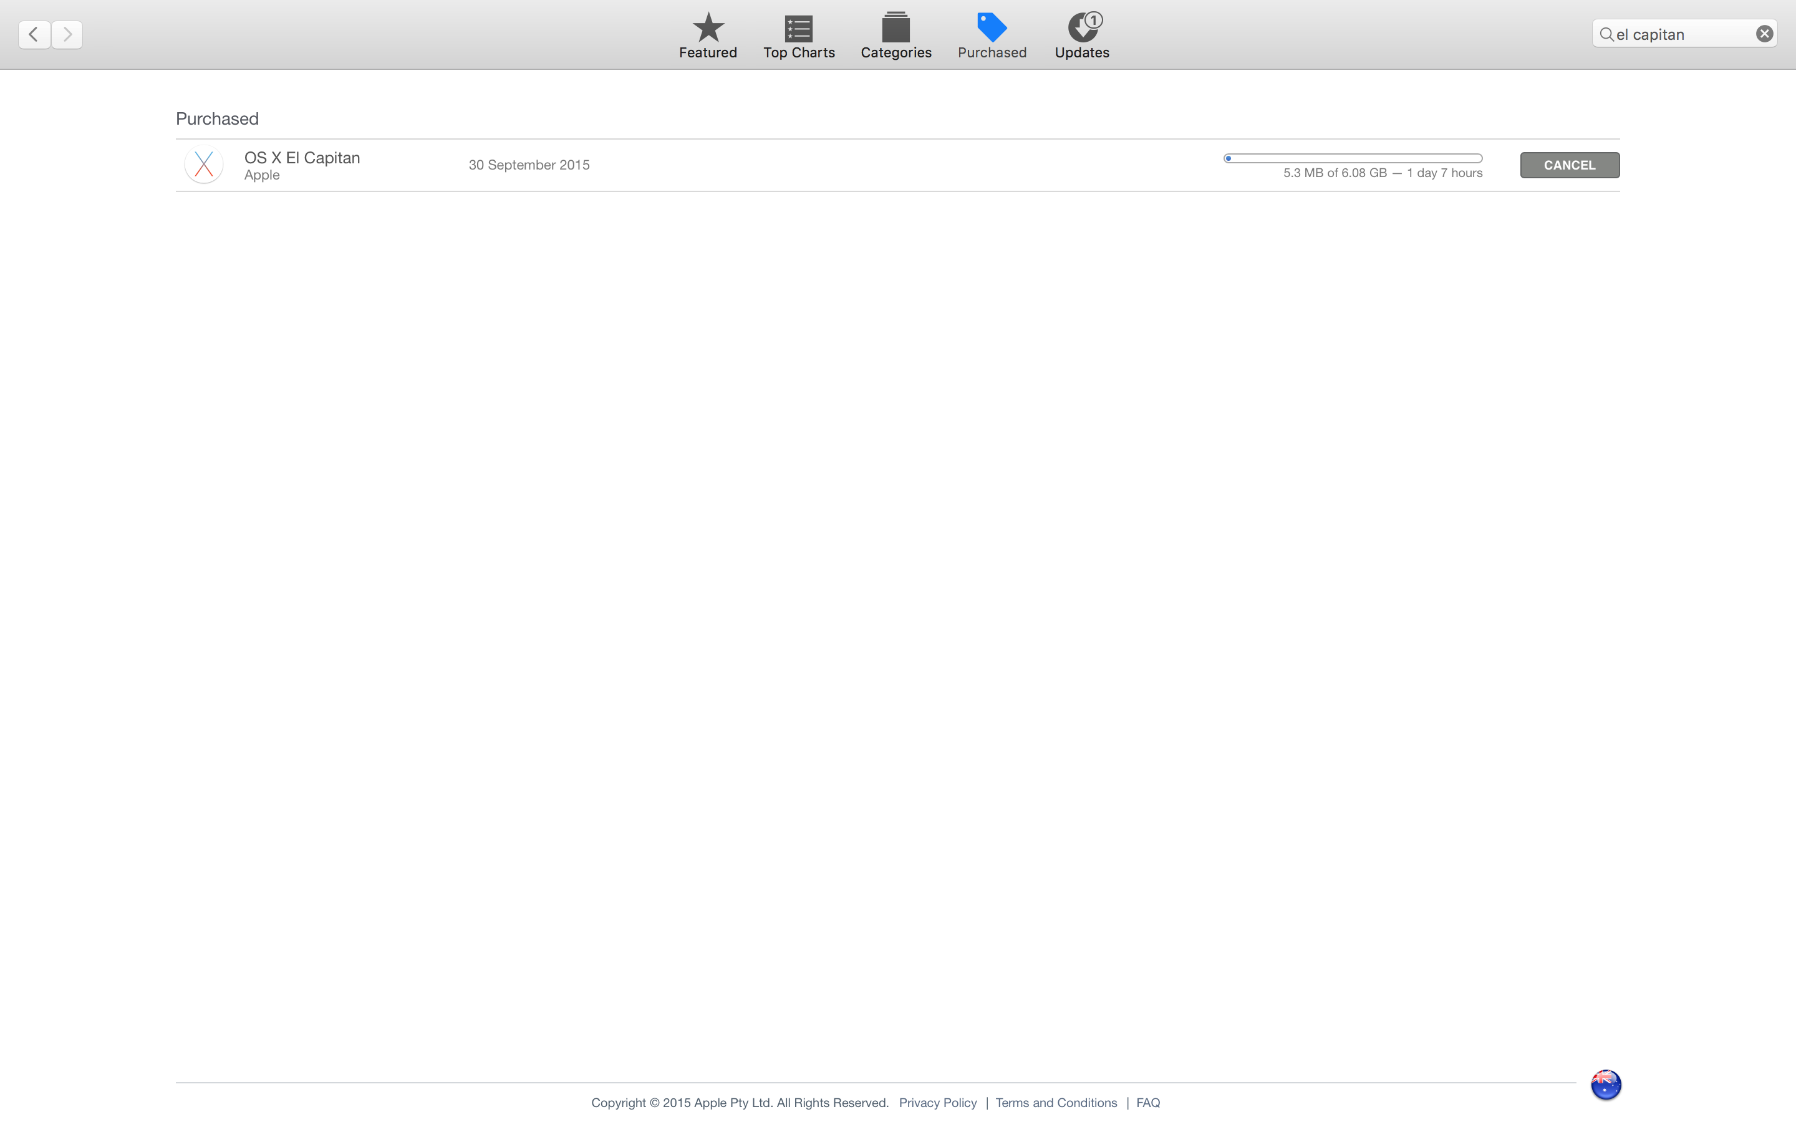Click the 30 September 2015 date
Screen dimensions: 1796x1122
click(528, 165)
